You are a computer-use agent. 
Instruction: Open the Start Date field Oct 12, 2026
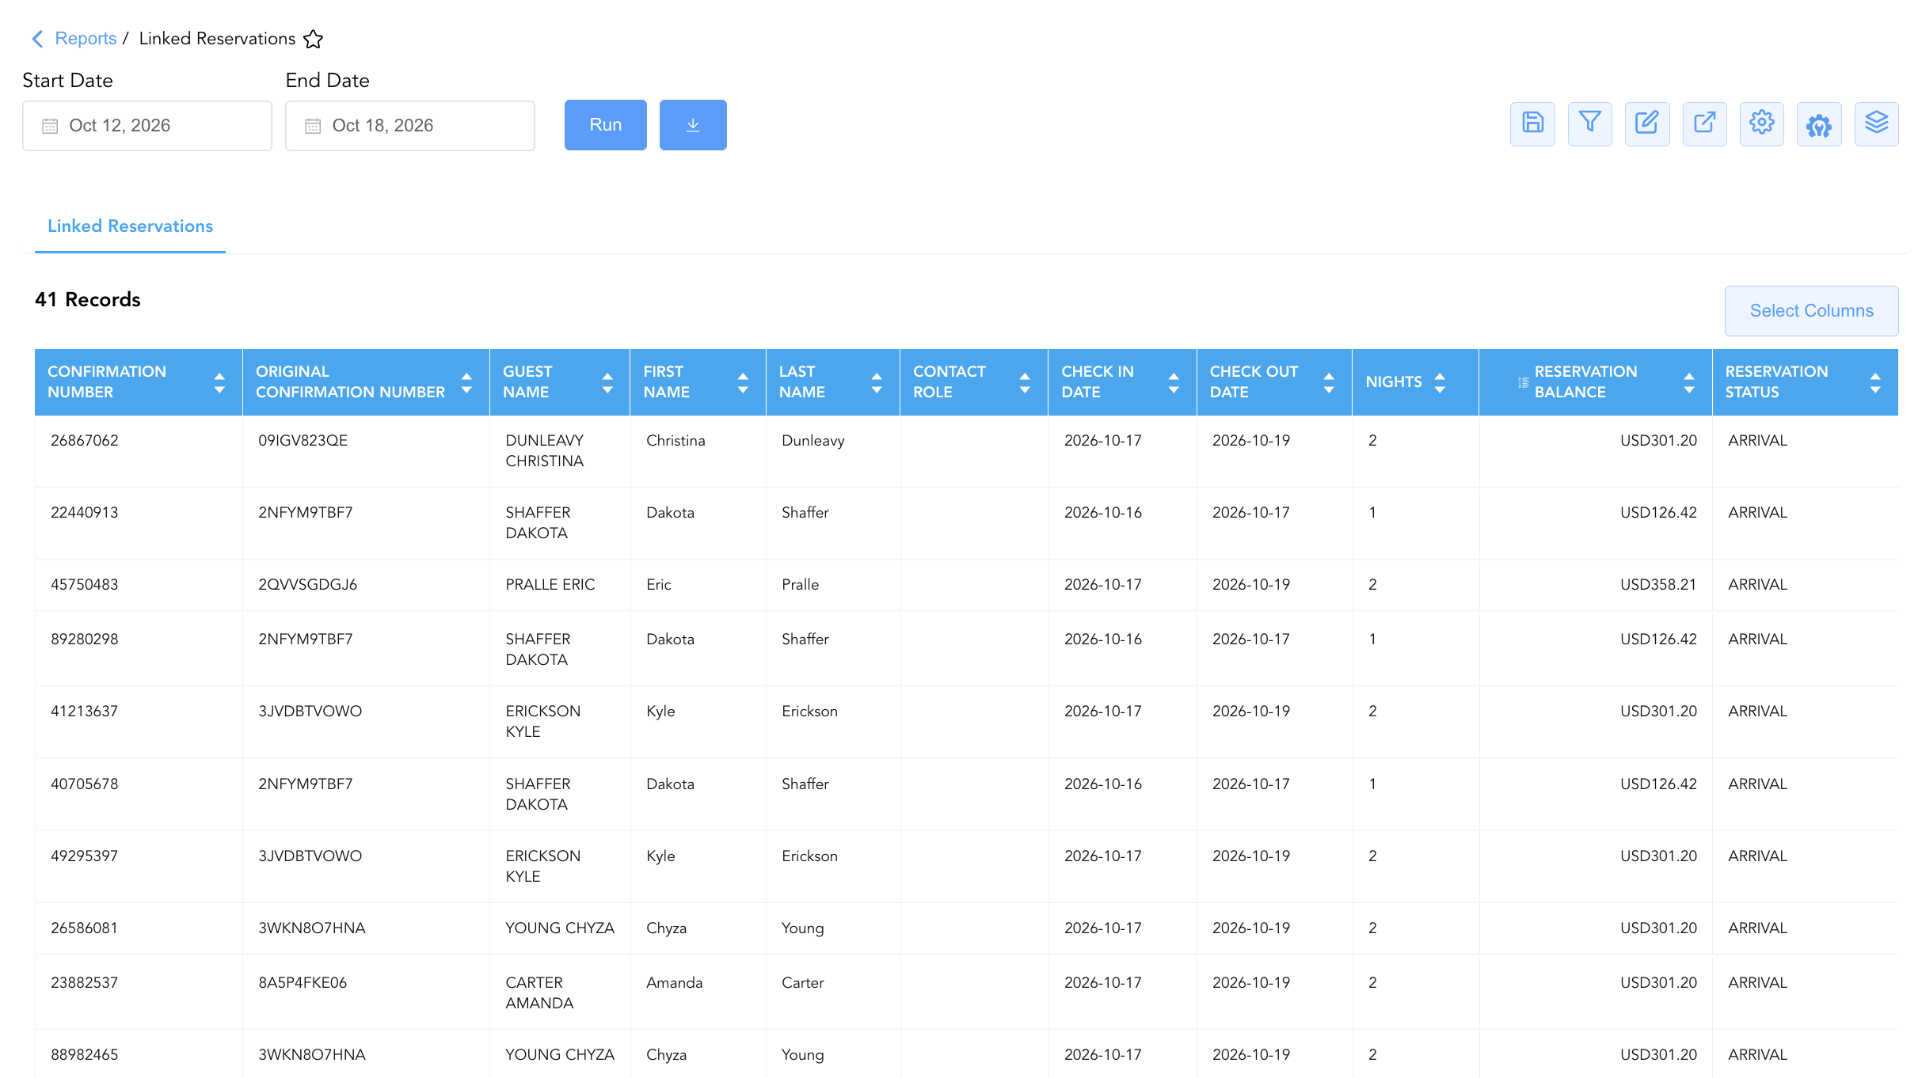pyautogui.click(x=147, y=126)
